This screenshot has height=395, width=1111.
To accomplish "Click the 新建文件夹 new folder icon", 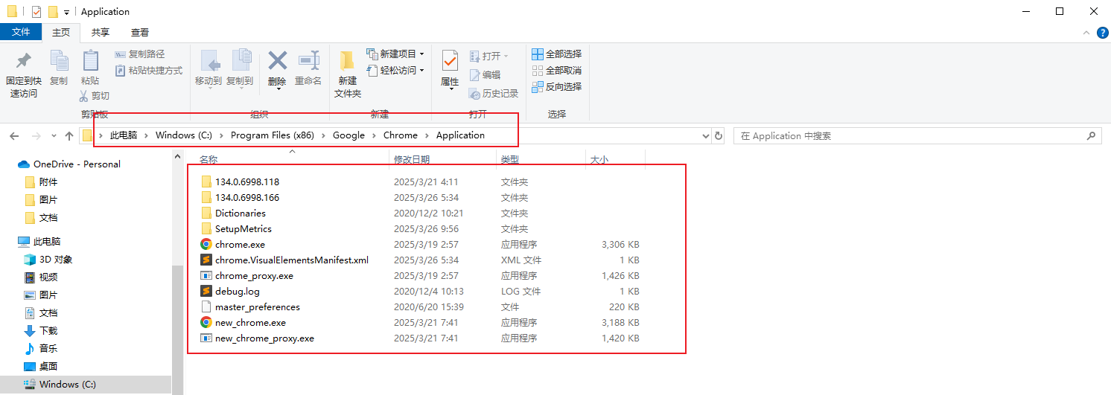I will point(347,60).
